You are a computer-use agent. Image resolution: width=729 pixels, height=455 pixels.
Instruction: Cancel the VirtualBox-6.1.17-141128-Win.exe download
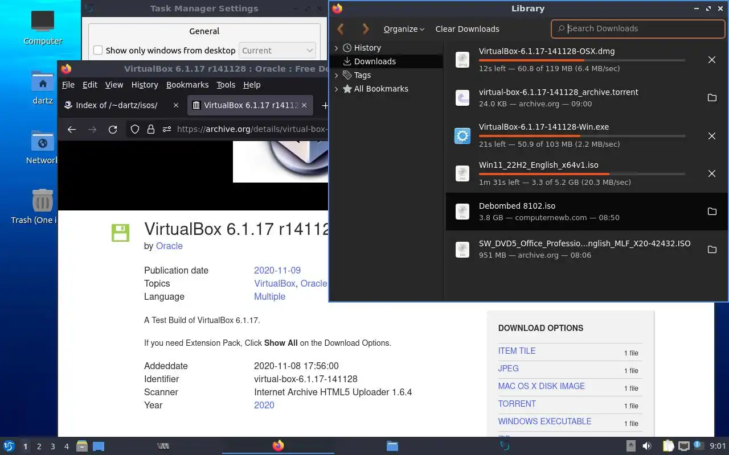click(x=711, y=136)
